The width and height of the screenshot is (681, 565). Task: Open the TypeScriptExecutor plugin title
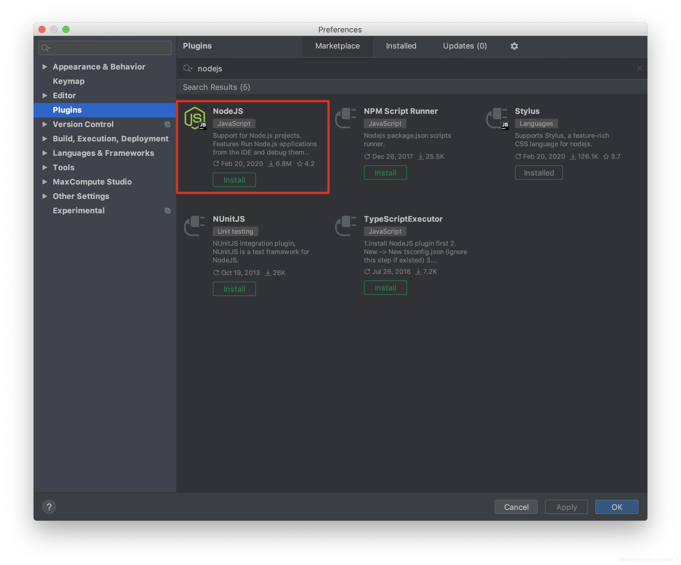[x=403, y=219]
